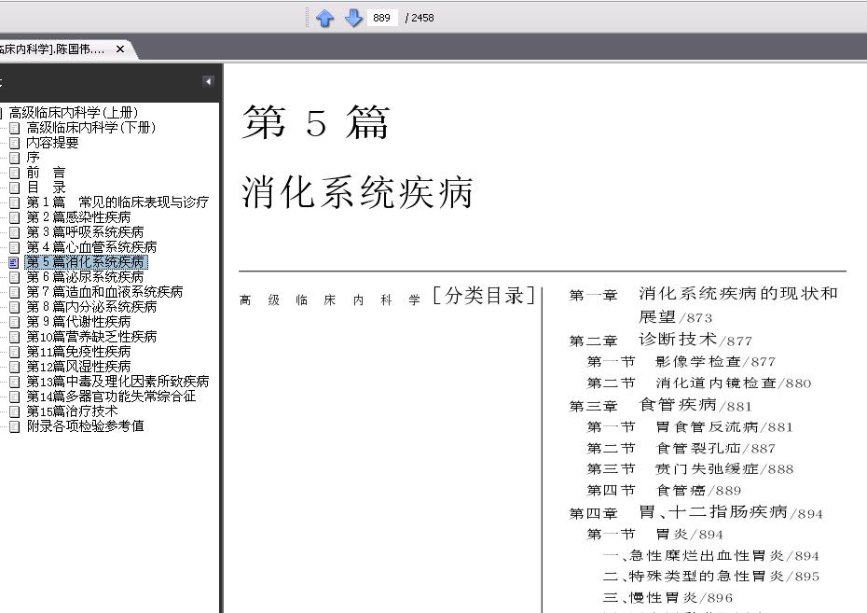Click page icon beside 目 录 bookmark
The width and height of the screenshot is (867, 613).
tap(15, 188)
